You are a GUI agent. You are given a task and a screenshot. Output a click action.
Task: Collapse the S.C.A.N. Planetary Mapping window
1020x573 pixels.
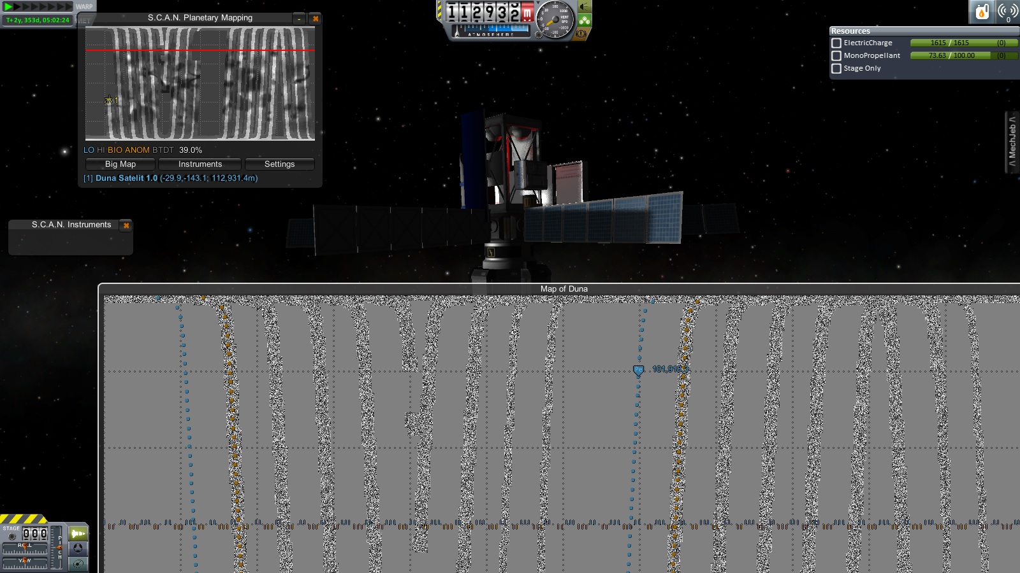pyautogui.click(x=299, y=18)
